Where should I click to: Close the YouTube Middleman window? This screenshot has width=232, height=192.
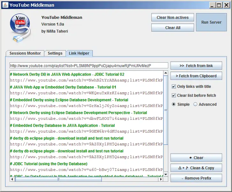[x=226, y=5]
